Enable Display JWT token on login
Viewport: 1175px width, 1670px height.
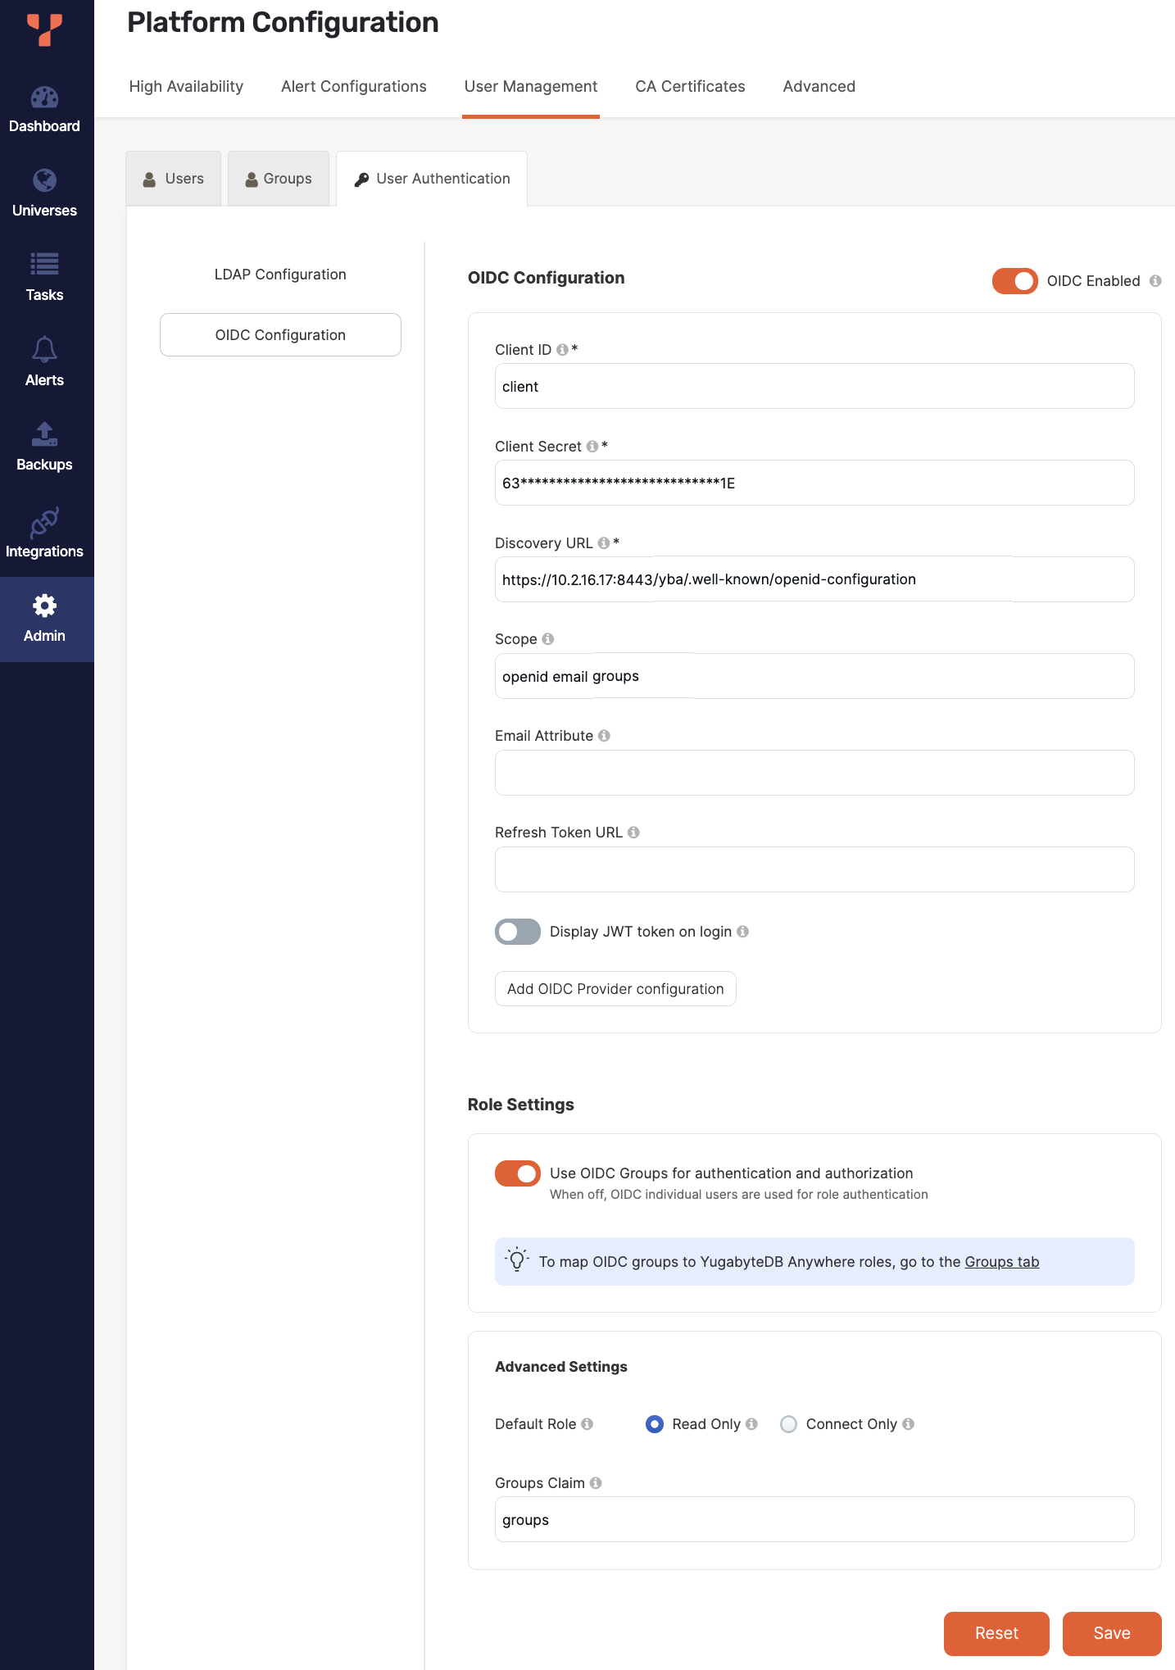pyautogui.click(x=517, y=932)
